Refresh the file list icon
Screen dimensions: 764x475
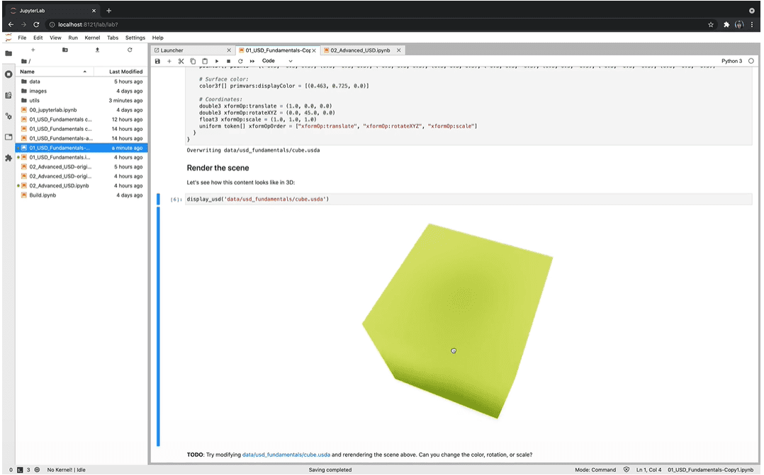(x=130, y=50)
